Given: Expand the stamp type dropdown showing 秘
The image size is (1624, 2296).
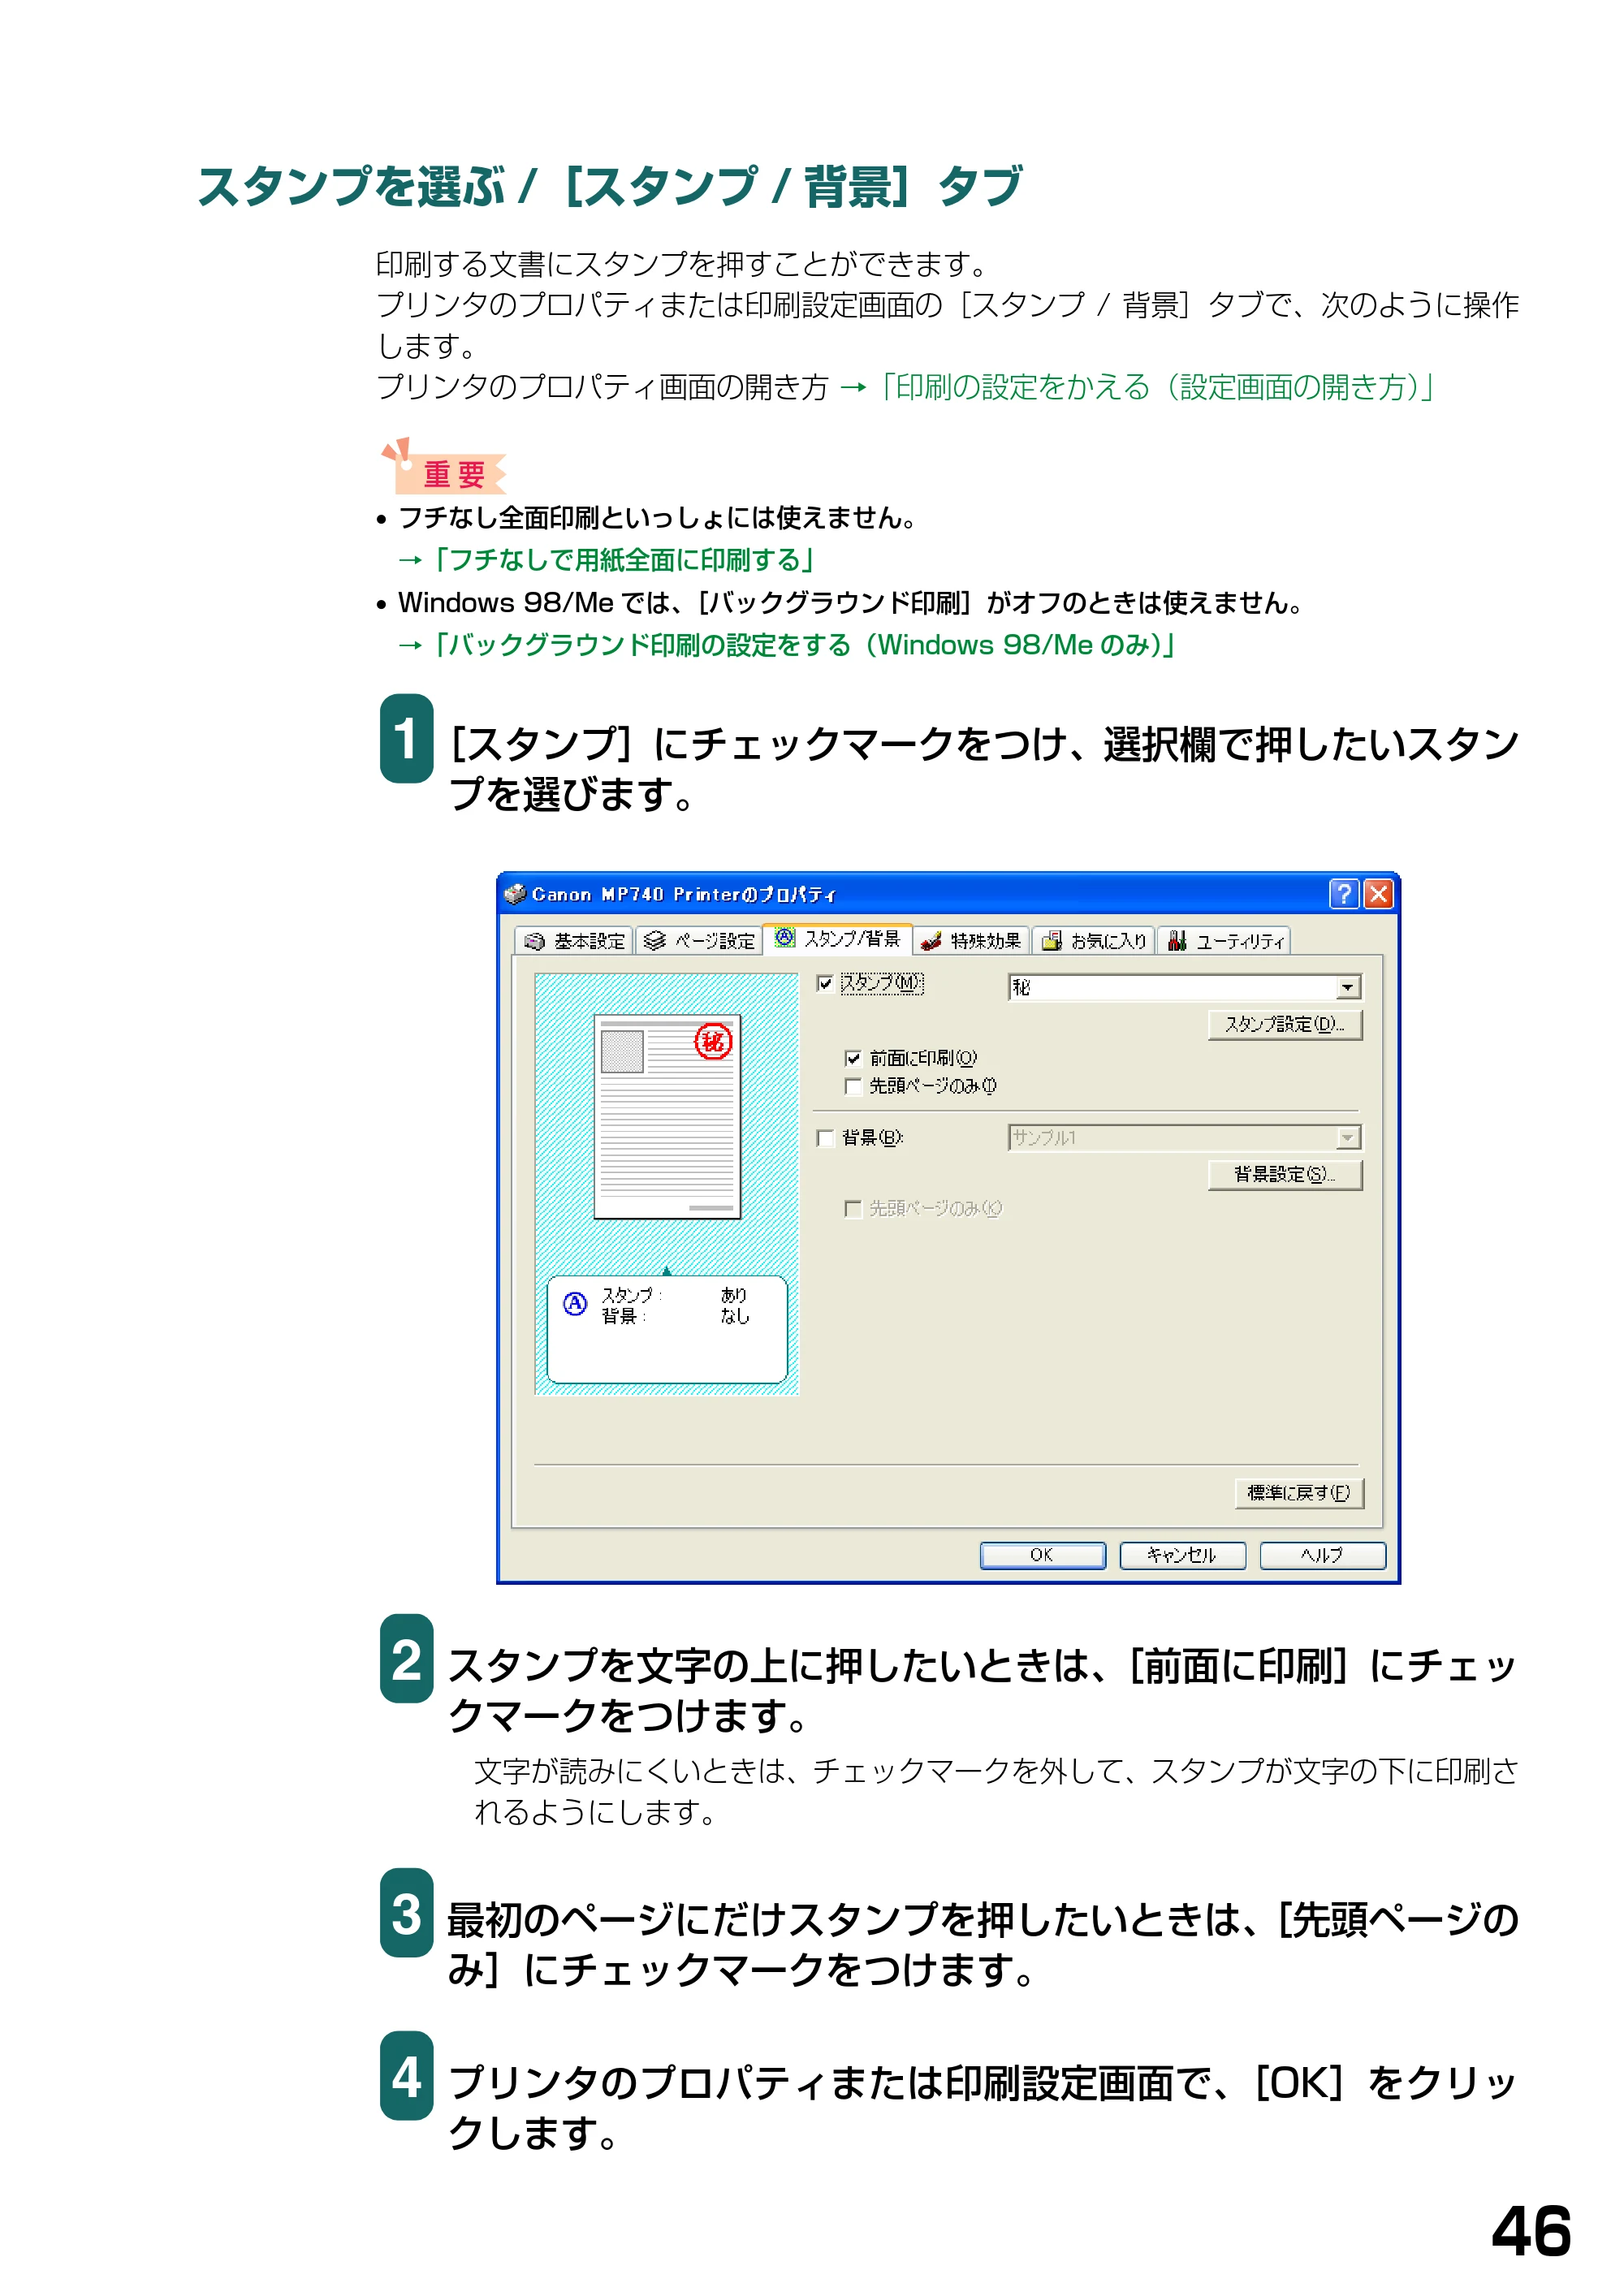Looking at the screenshot, I should (1348, 988).
